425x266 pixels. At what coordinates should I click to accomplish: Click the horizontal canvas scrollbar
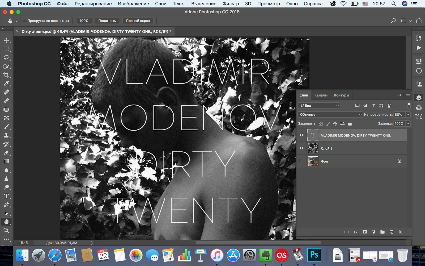click(x=258, y=243)
